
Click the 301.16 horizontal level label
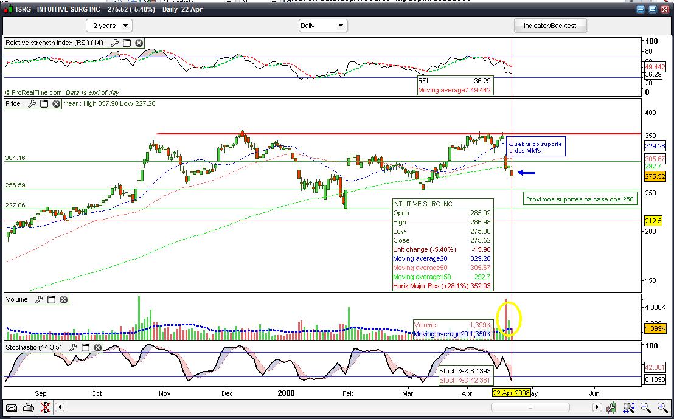click(x=15, y=158)
